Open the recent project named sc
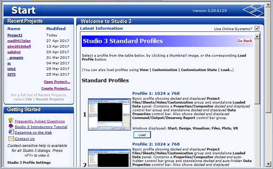This screenshot has height=169, width=273. (x=9, y=63)
